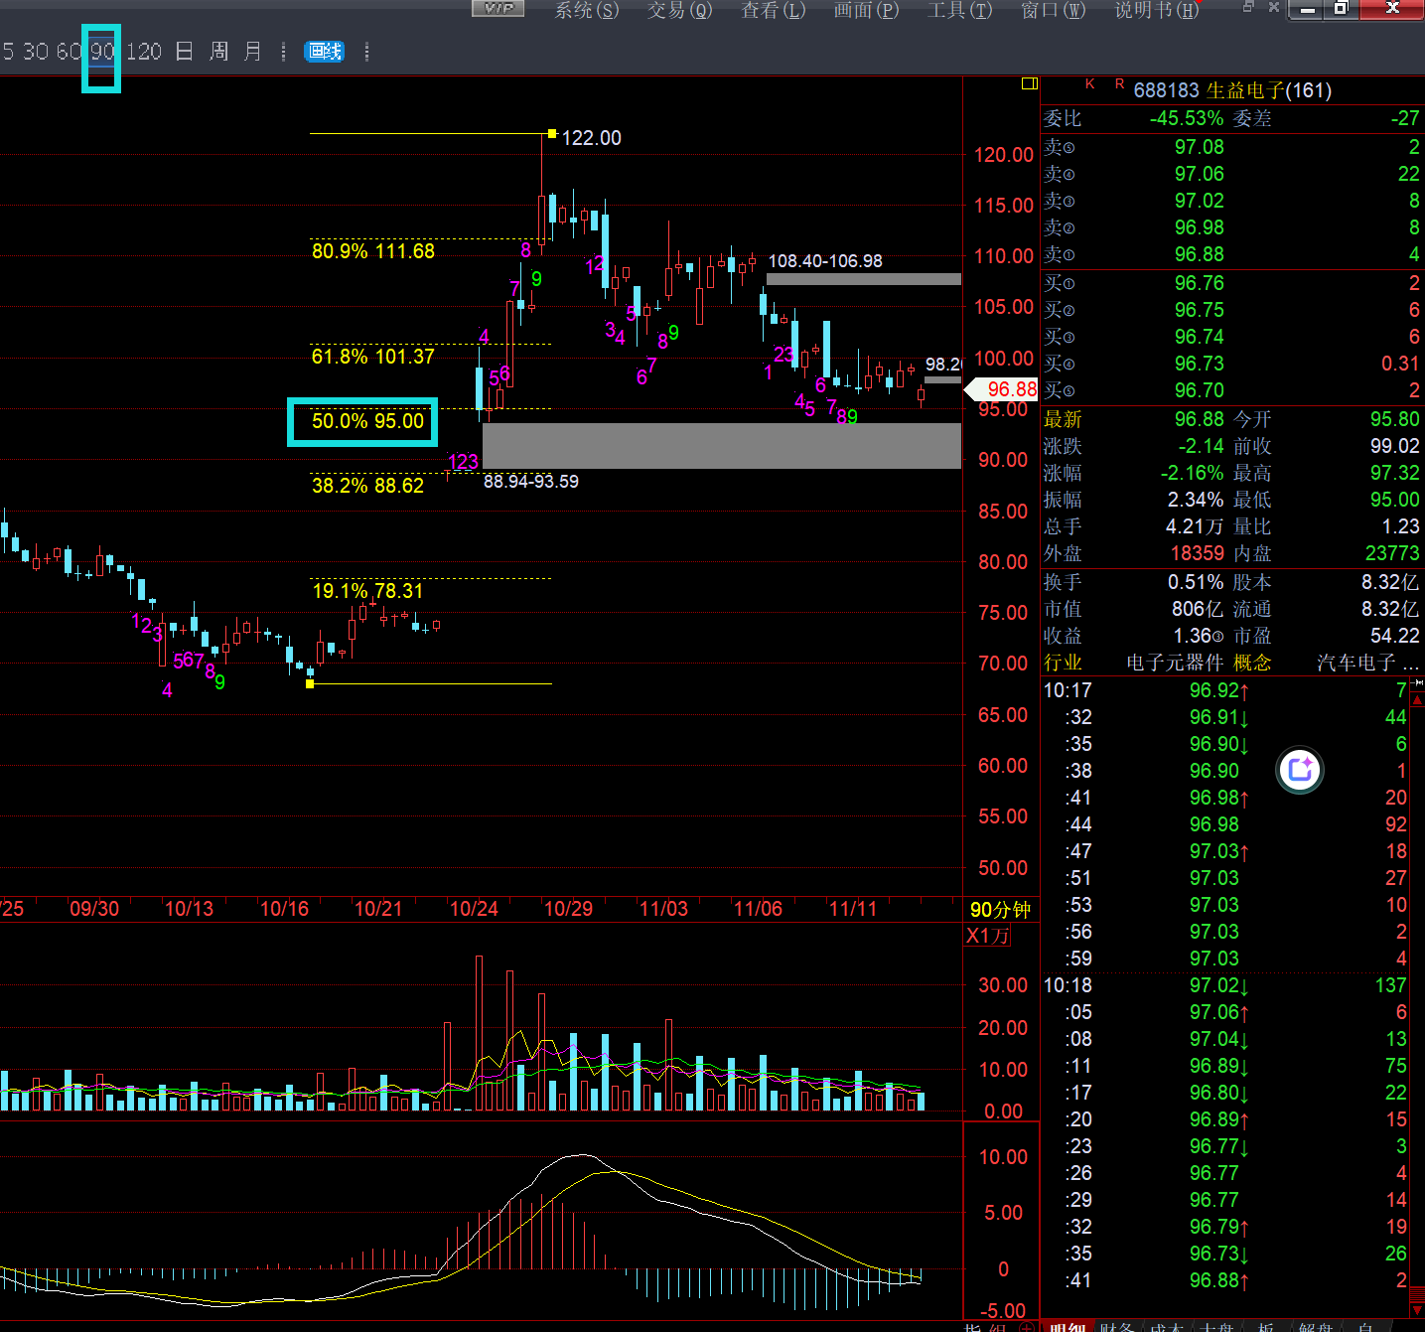Open the 成本 tab at bottom
This screenshot has height=1332, width=1425.
coord(1167,1326)
